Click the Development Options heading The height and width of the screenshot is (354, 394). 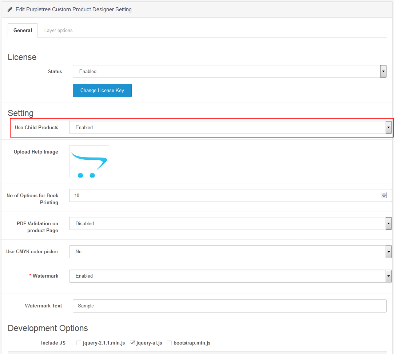pyautogui.click(x=48, y=328)
